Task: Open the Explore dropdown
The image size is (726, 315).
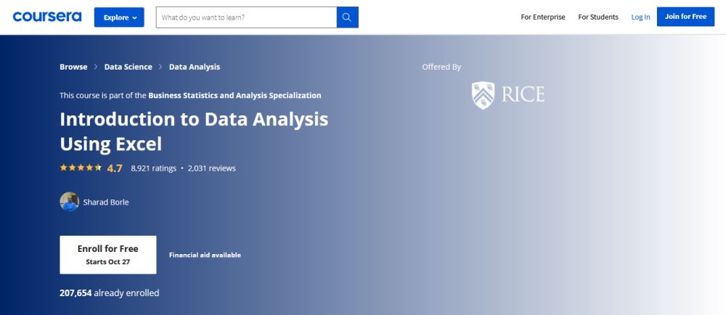Action: (119, 17)
